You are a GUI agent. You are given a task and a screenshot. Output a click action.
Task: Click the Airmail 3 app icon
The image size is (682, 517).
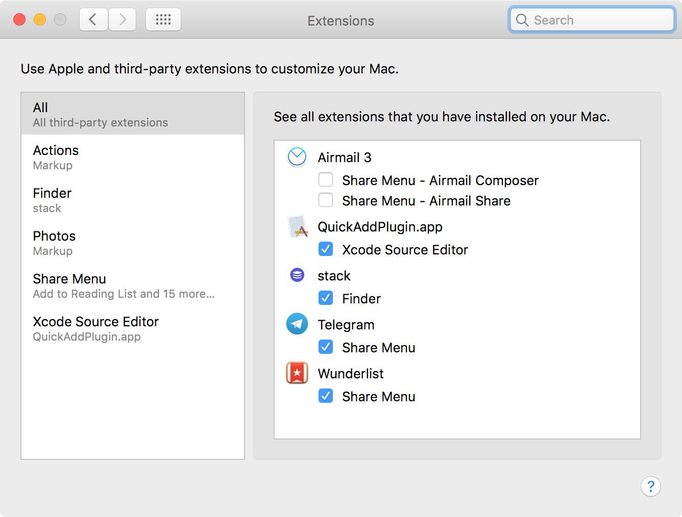coord(297,157)
